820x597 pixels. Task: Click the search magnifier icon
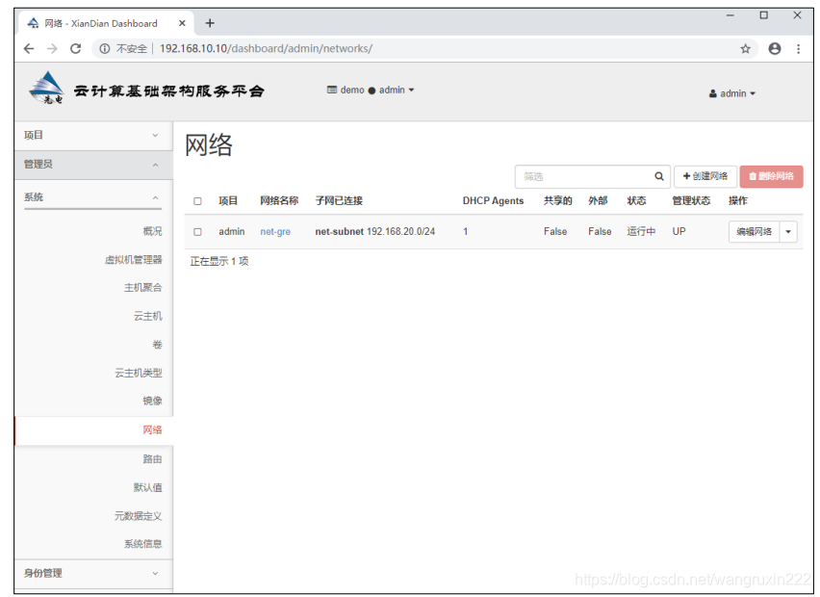coord(659,176)
